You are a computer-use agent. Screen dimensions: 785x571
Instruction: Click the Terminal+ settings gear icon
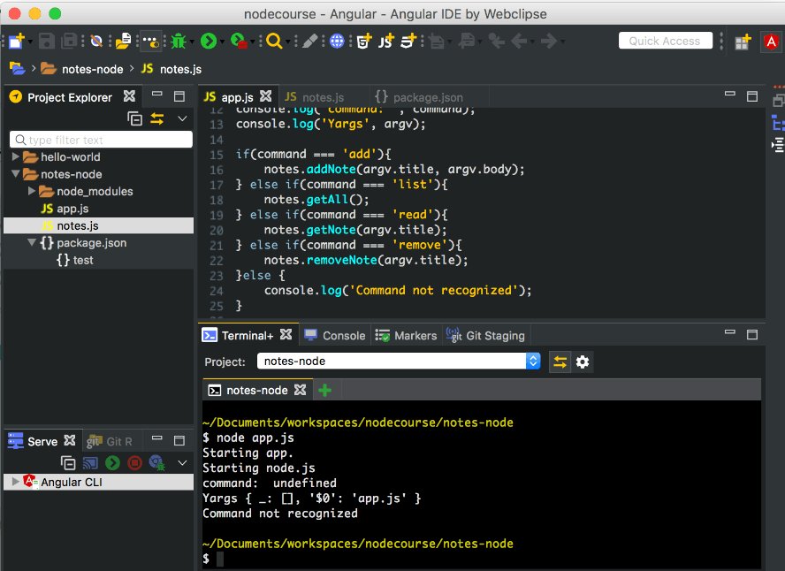583,362
